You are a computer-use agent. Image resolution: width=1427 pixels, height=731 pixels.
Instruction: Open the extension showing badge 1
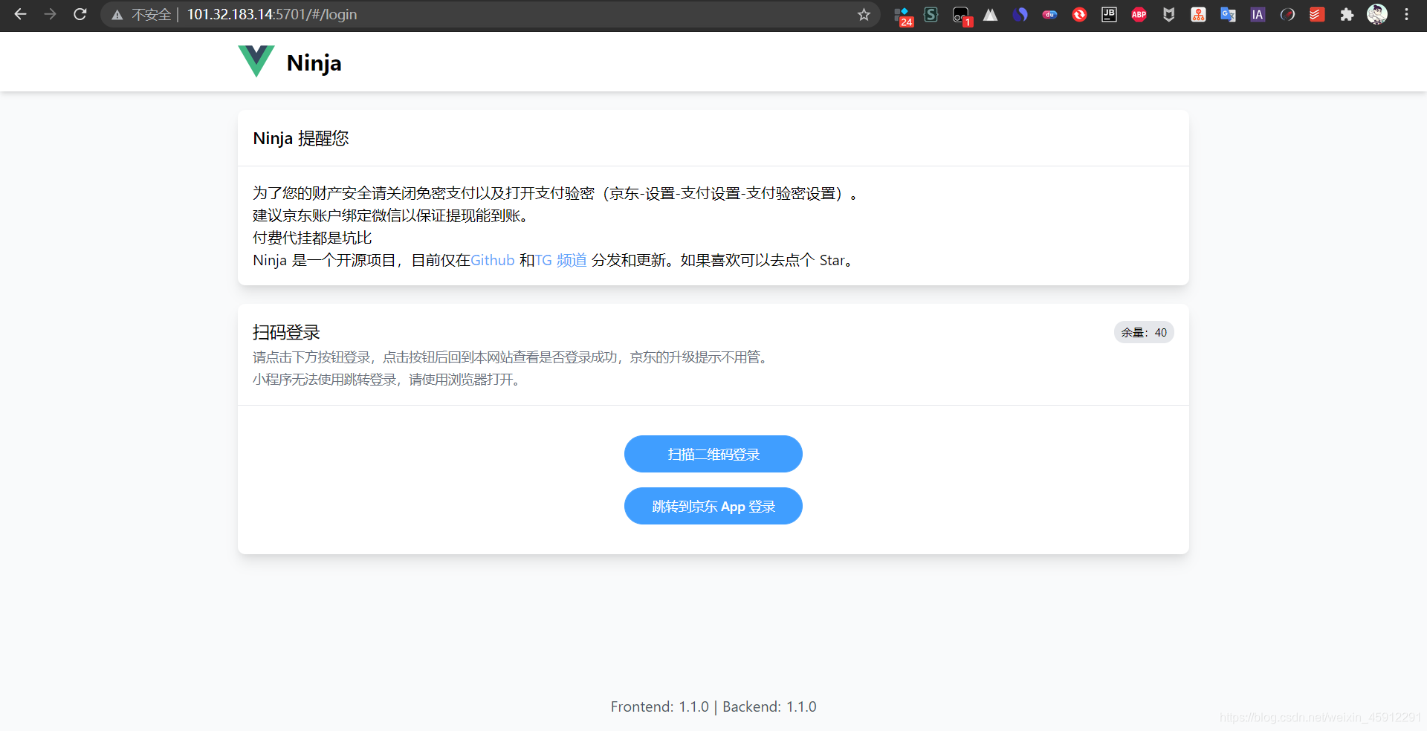click(960, 14)
